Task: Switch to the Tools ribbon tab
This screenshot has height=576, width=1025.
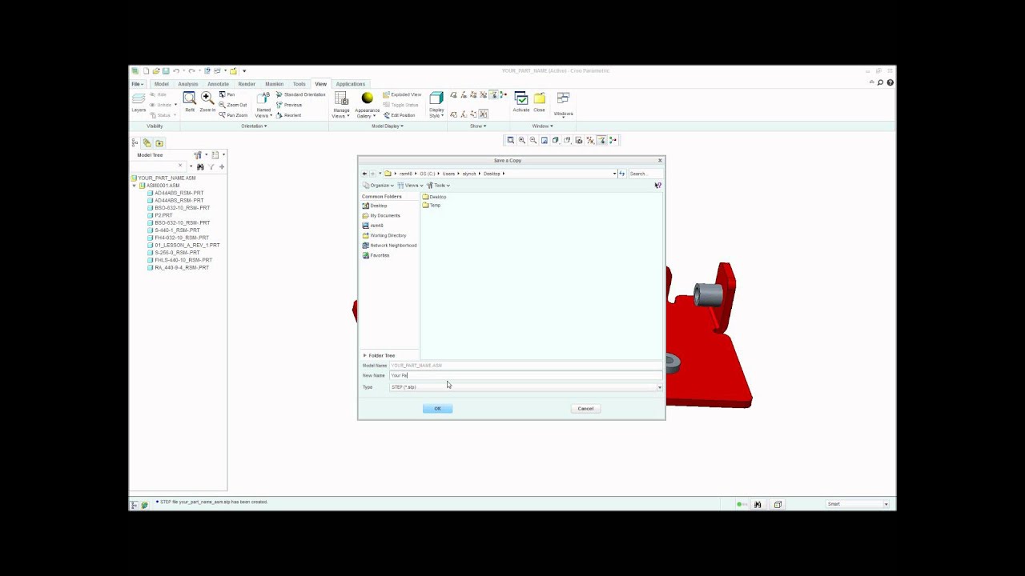Action: click(299, 84)
